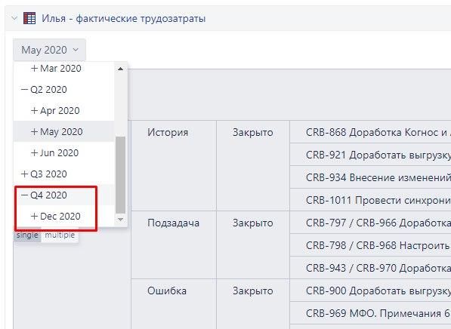This screenshot has height=329, width=451.
Task: Collapse the report using the header chevron
Action: pyautogui.click(x=14, y=19)
